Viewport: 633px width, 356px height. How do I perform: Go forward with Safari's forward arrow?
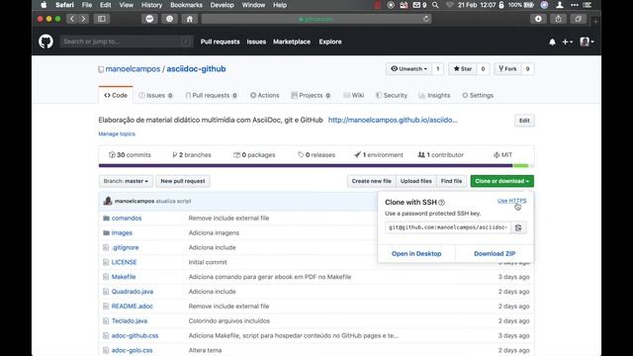click(83, 19)
